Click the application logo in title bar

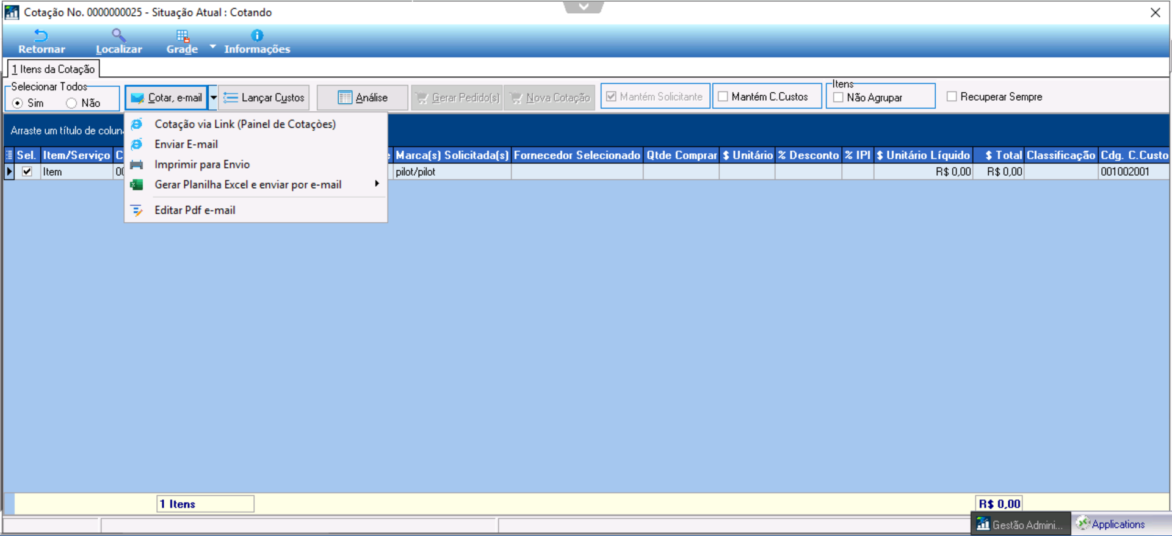tap(12, 12)
